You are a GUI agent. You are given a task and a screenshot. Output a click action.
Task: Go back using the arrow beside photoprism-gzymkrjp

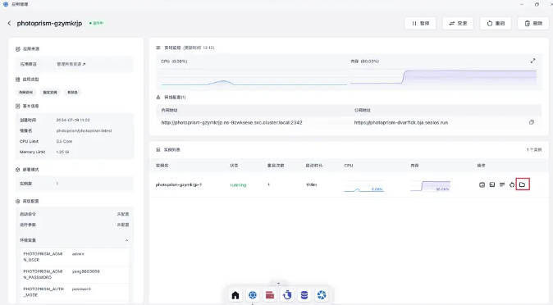pyautogui.click(x=9, y=23)
